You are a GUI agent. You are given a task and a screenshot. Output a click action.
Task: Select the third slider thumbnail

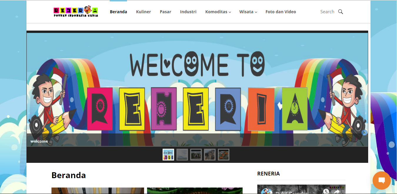pos(196,155)
